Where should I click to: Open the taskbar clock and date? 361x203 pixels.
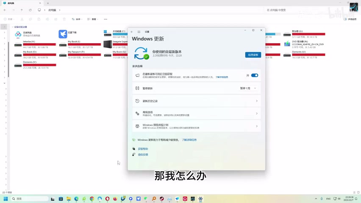pos(349,199)
